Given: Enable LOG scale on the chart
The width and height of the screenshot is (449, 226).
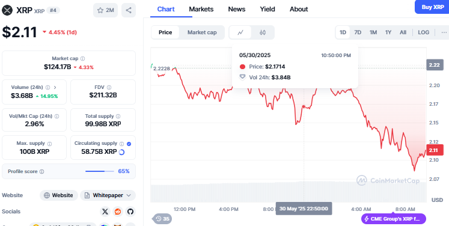Looking at the screenshot, I should pyautogui.click(x=423, y=32).
